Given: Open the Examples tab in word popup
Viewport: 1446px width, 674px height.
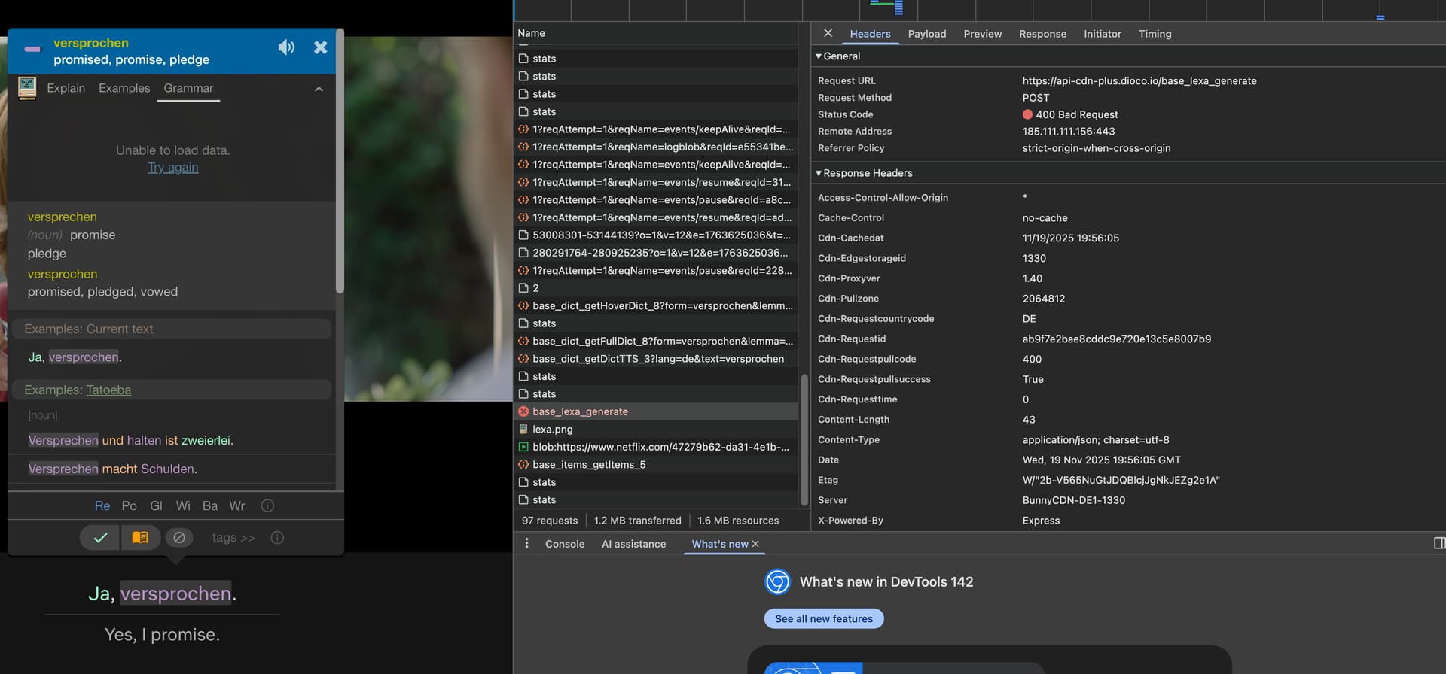Looking at the screenshot, I should pyautogui.click(x=124, y=88).
